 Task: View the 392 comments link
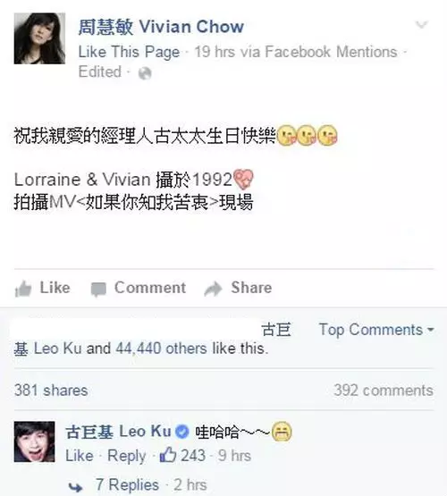point(384,390)
